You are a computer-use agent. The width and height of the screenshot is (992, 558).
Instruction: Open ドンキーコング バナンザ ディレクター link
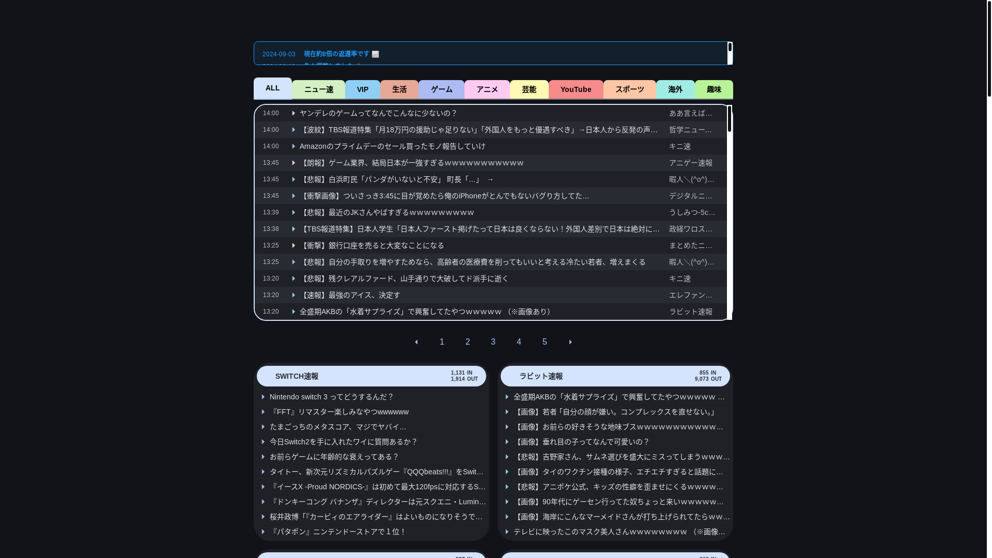[x=378, y=502]
